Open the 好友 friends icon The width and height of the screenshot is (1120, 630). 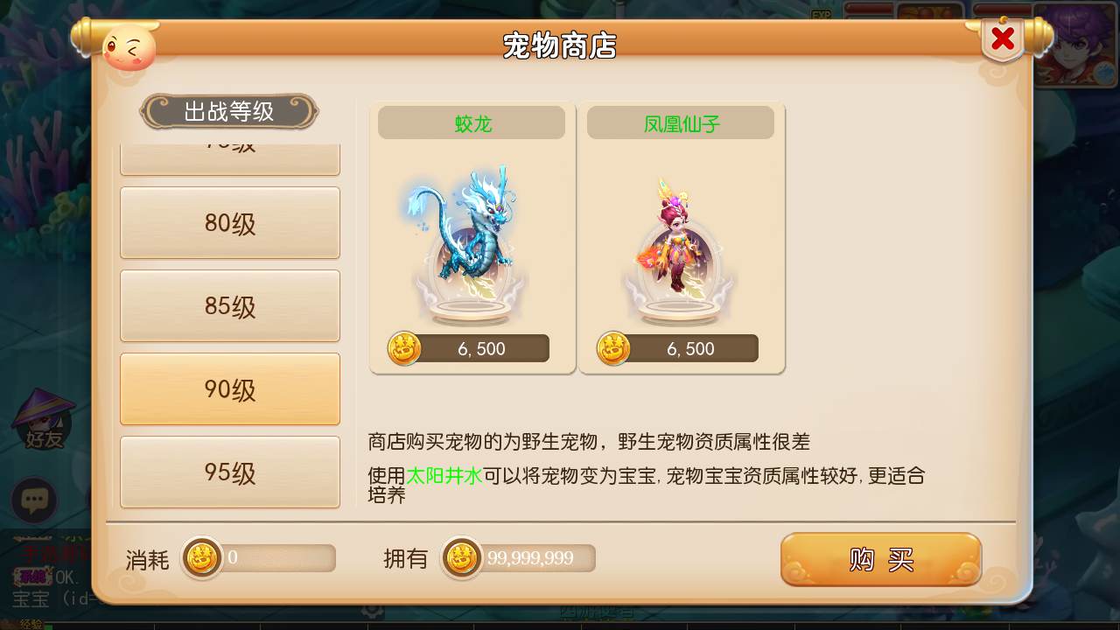pos(44,420)
